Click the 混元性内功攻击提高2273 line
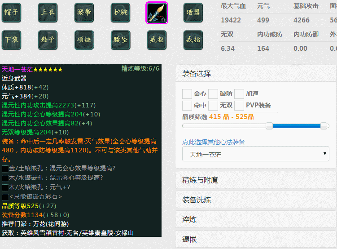The height and width of the screenshot is (249, 337). click(x=48, y=105)
